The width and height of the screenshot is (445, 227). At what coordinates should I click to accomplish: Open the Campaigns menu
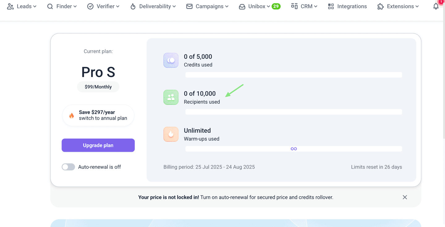pyautogui.click(x=207, y=6)
